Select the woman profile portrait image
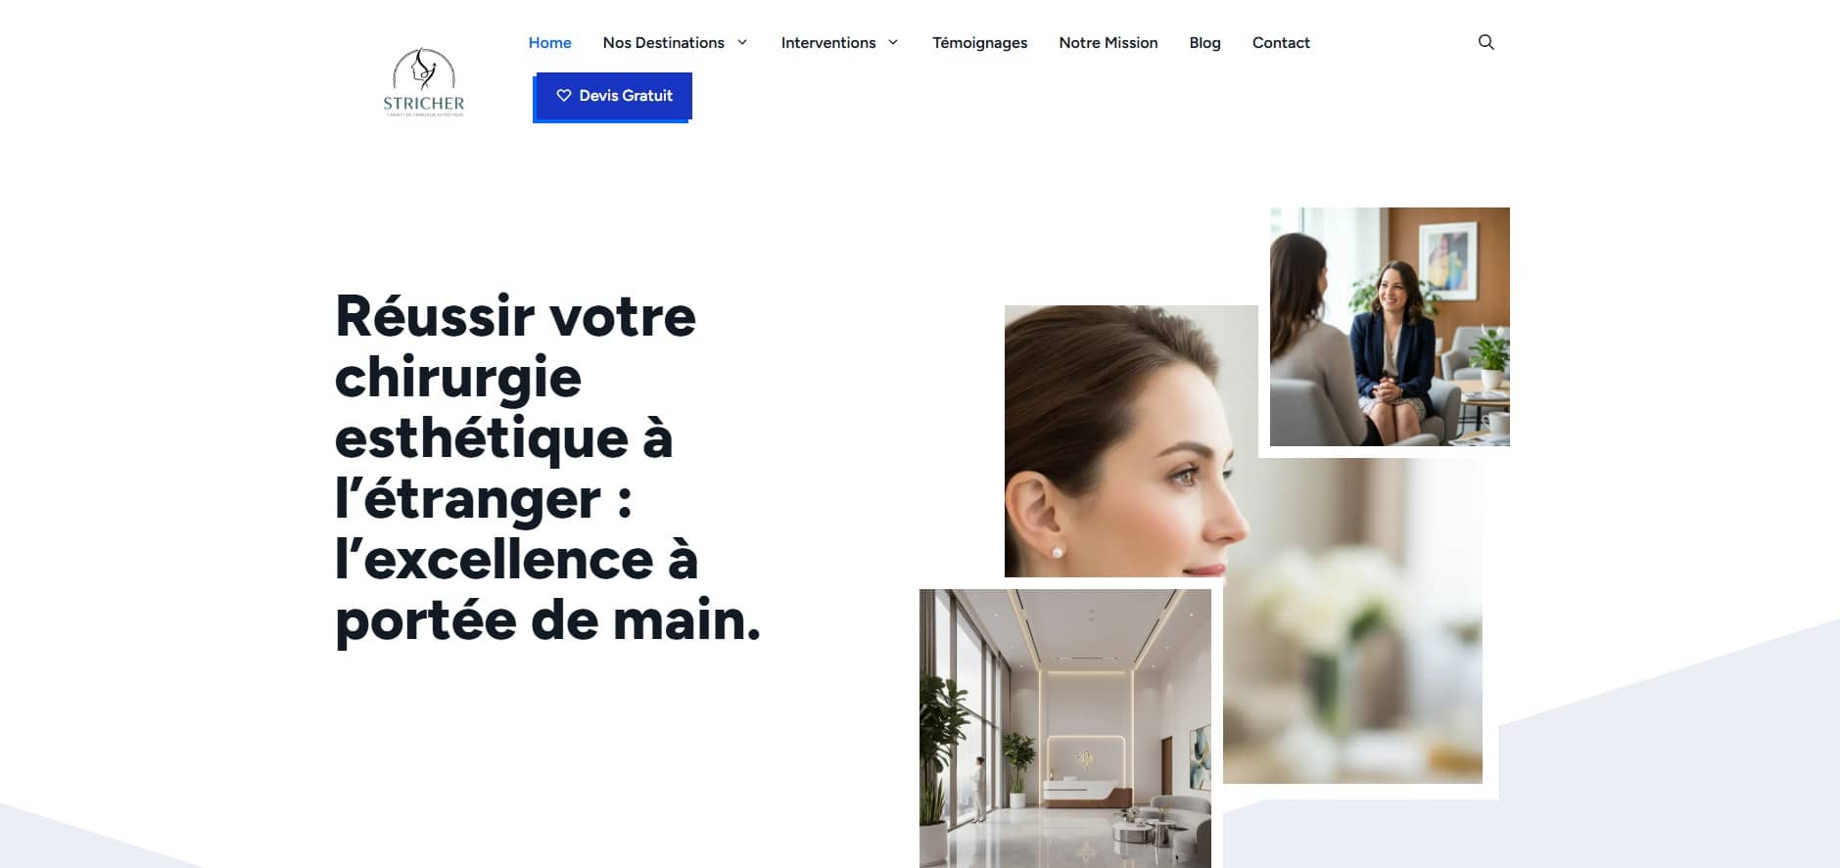This screenshot has height=868, width=1840. pyautogui.click(x=1131, y=441)
